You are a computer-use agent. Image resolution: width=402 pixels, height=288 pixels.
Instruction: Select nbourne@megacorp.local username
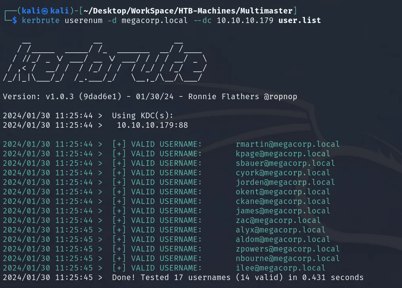[288, 258]
